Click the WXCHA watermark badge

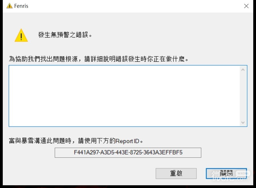pos(243,173)
